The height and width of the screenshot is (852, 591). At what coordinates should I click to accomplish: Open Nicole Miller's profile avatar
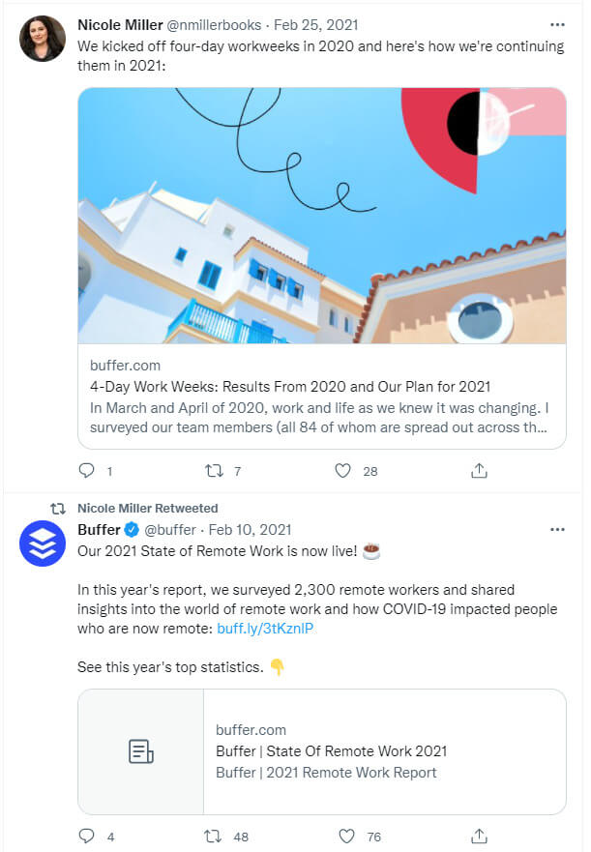[x=43, y=36]
